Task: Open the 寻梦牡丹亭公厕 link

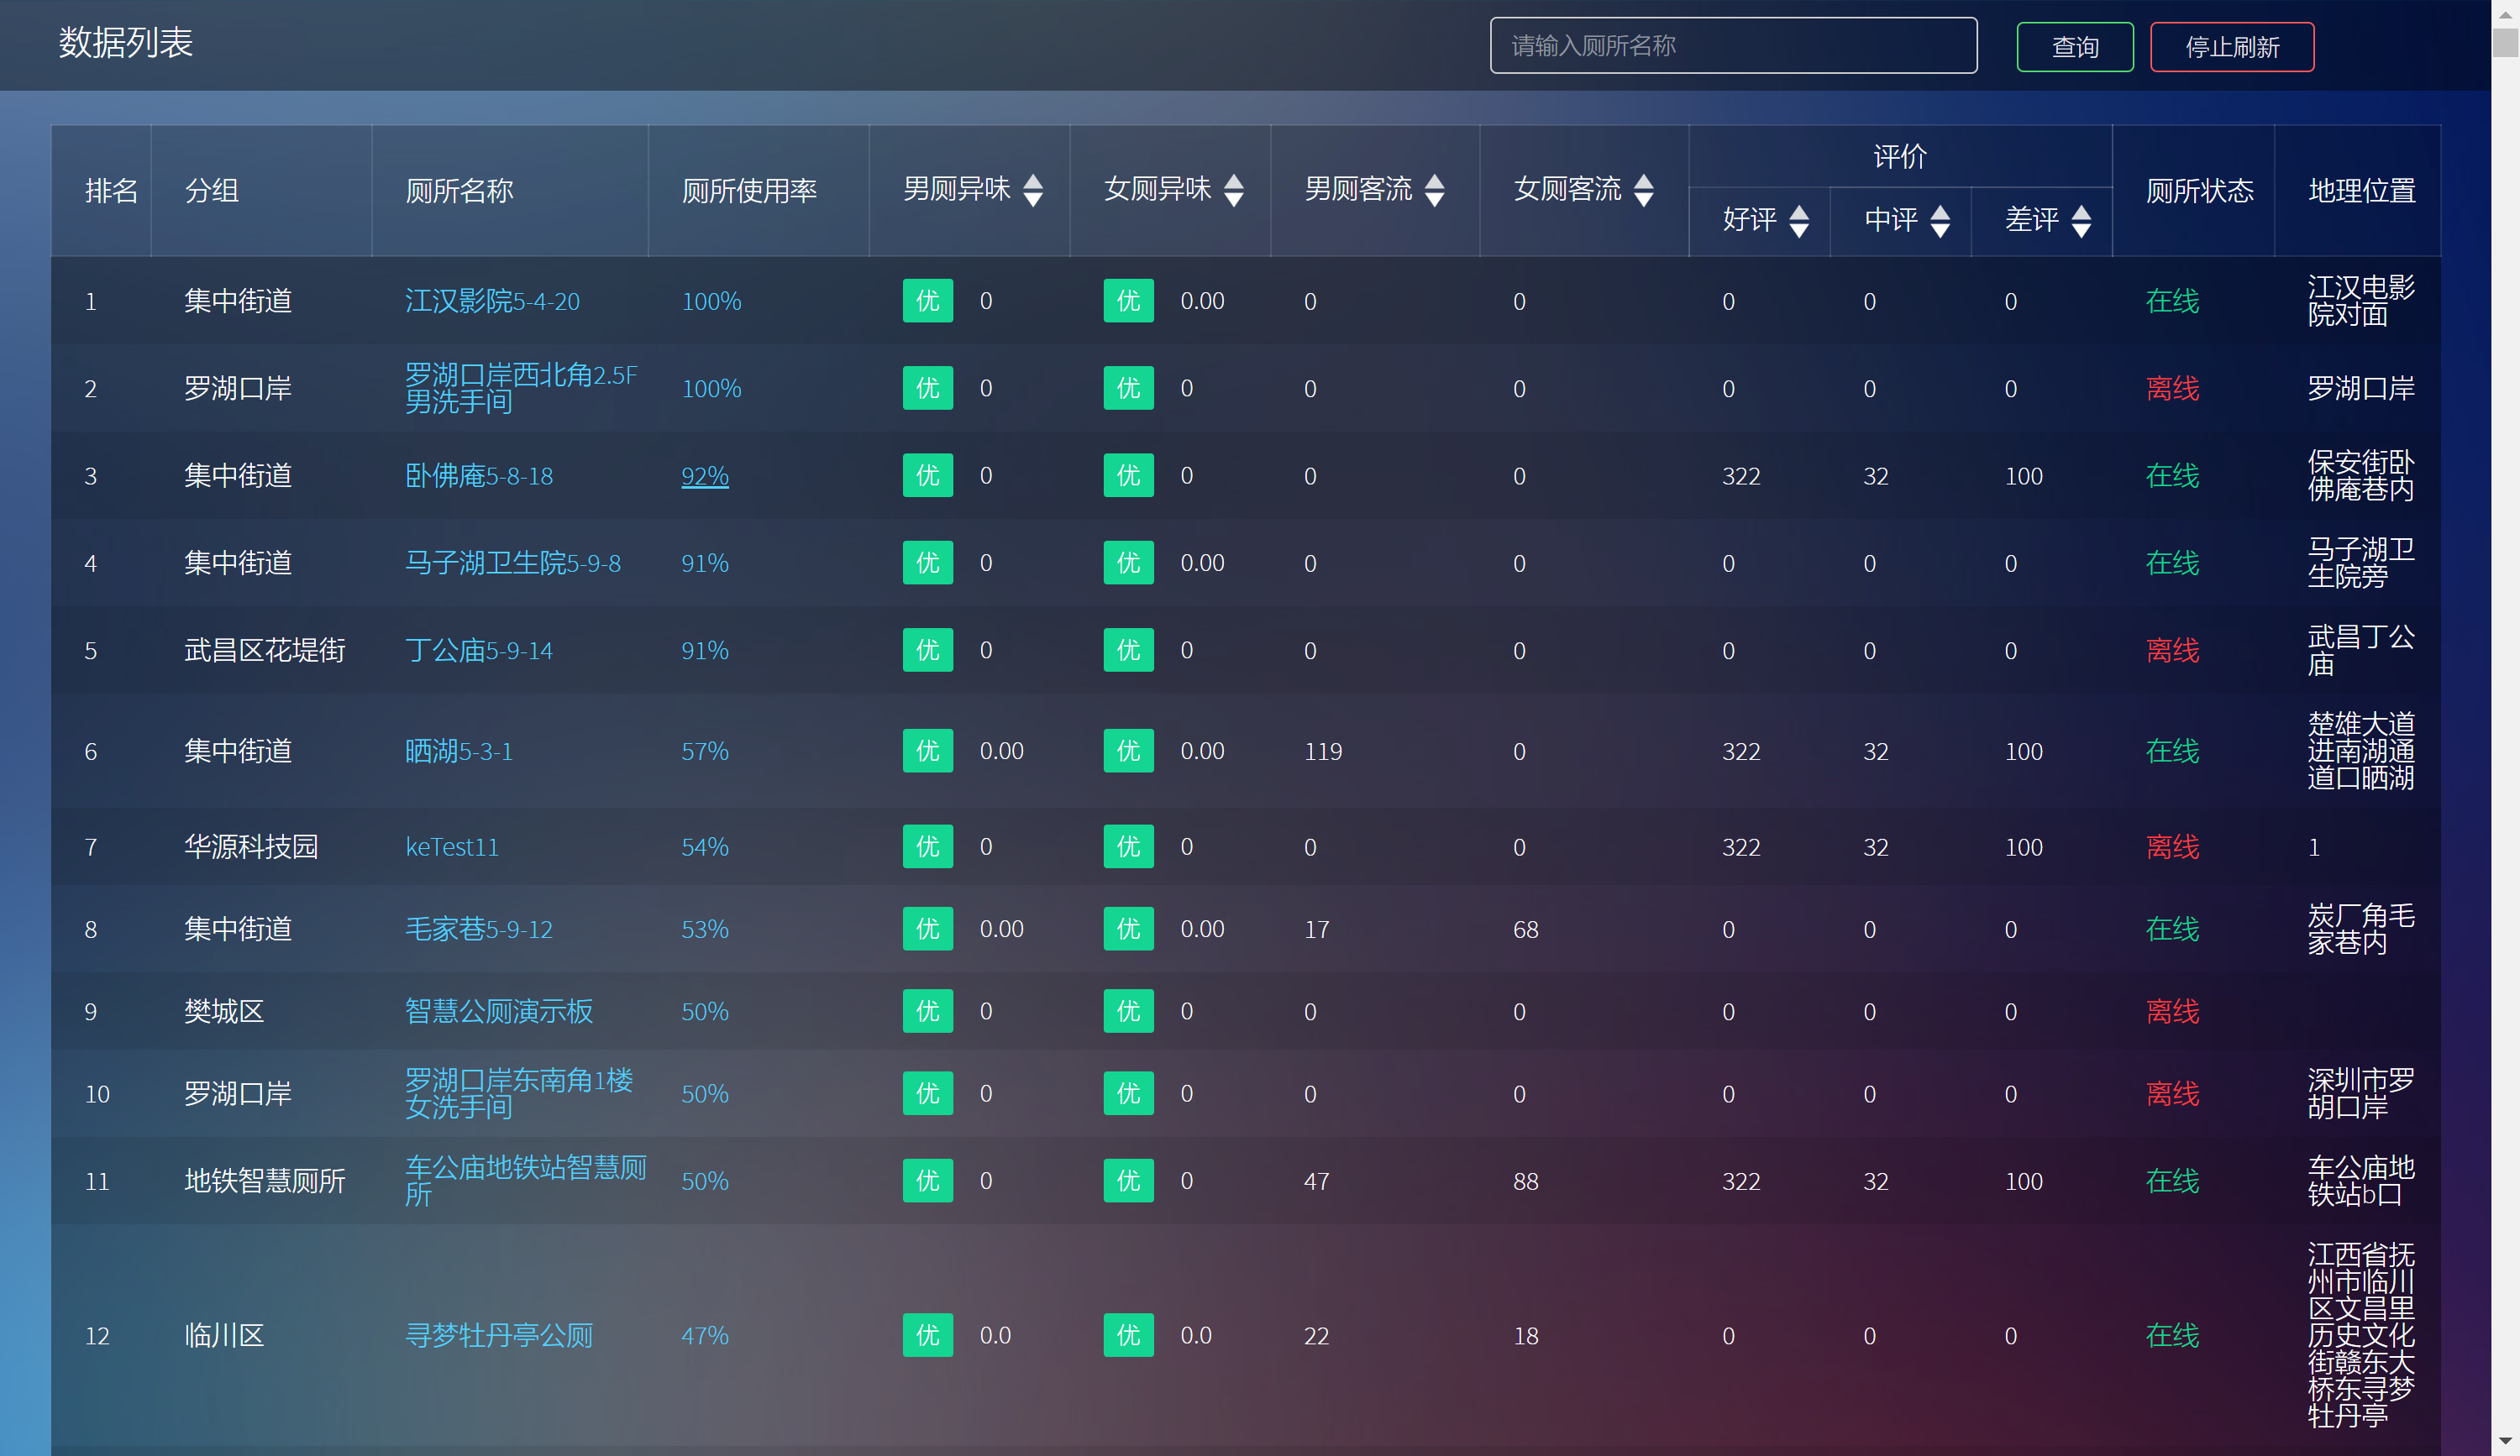Action: (x=498, y=1335)
